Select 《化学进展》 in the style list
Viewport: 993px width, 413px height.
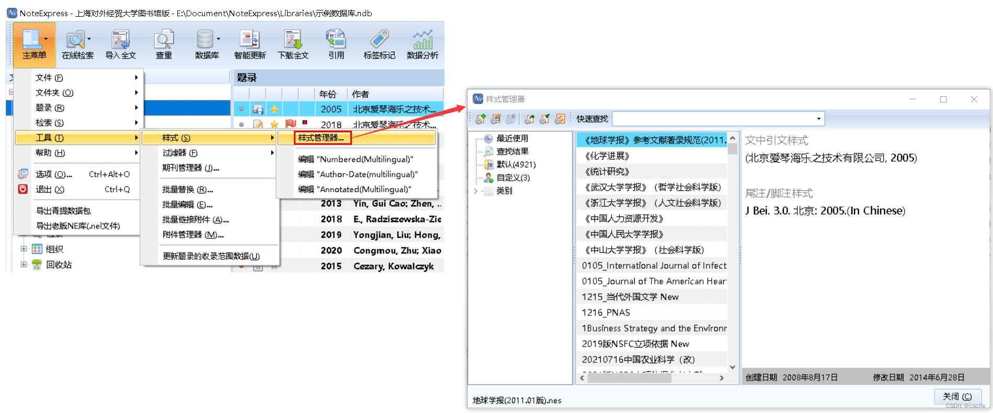click(x=652, y=156)
